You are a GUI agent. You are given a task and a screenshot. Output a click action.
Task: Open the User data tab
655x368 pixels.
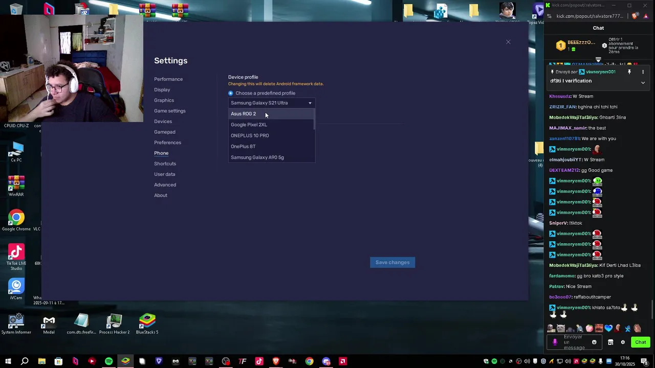(x=165, y=174)
